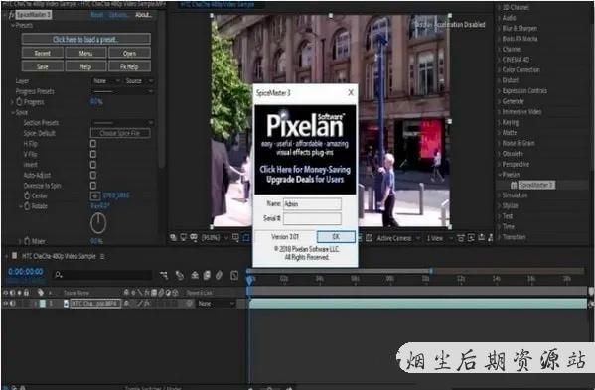Click the Progress percentage value

click(96, 101)
